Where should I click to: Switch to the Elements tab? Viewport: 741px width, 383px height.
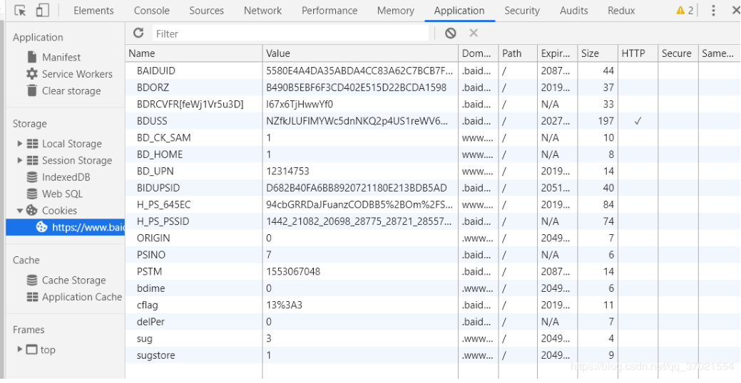(93, 11)
